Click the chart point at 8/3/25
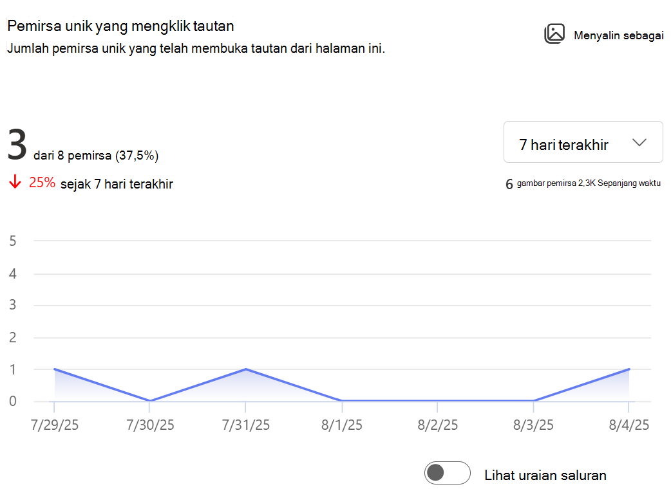This screenshot has width=671, height=489. pos(533,401)
